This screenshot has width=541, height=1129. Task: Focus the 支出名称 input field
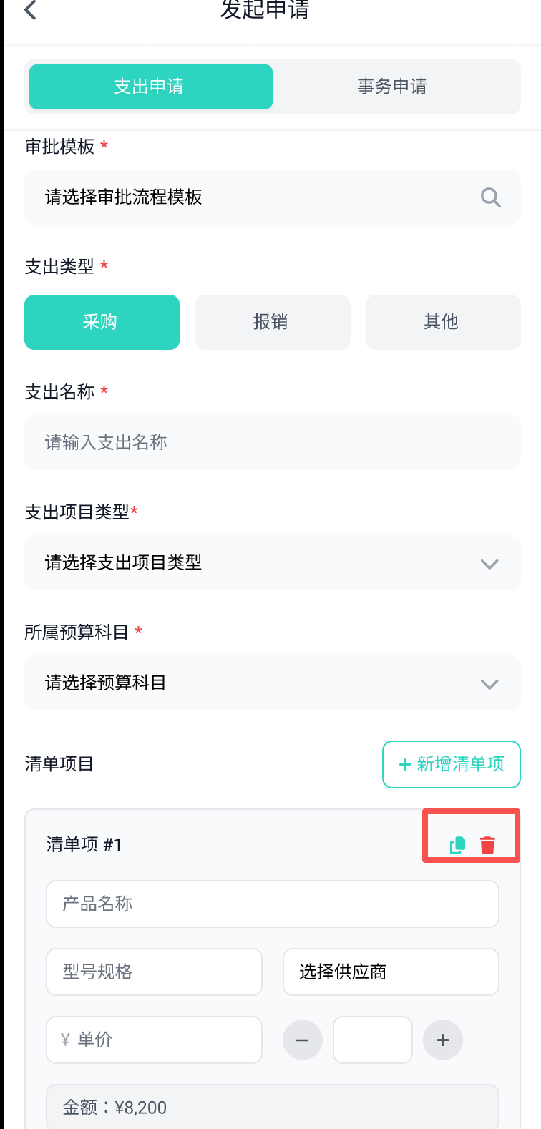click(x=272, y=443)
